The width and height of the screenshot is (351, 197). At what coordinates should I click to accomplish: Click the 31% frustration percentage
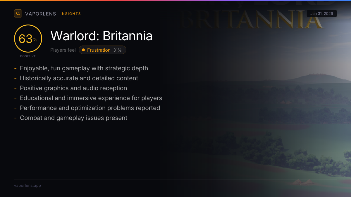pyautogui.click(x=117, y=50)
